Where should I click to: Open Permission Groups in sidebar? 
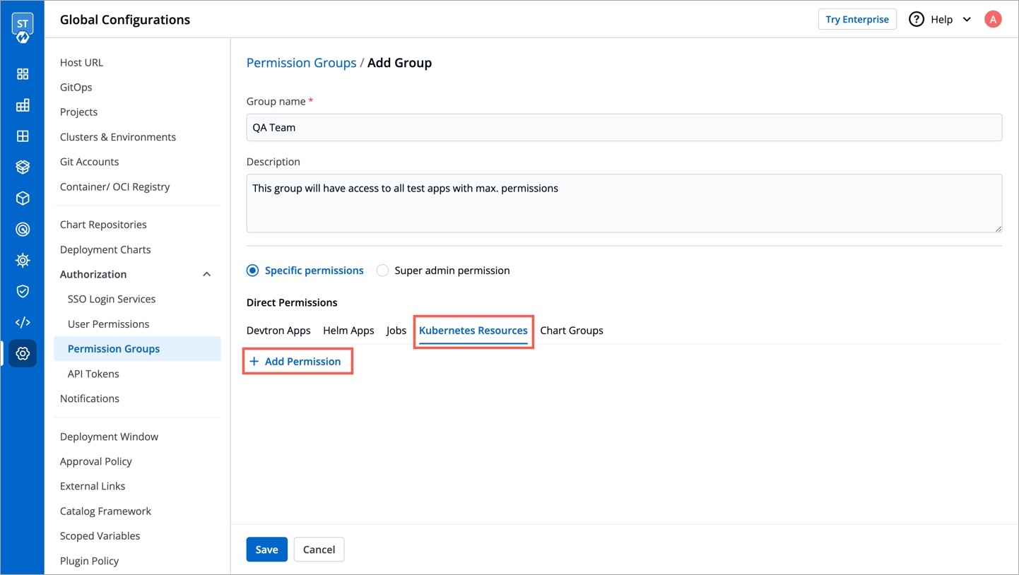[137, 349]
